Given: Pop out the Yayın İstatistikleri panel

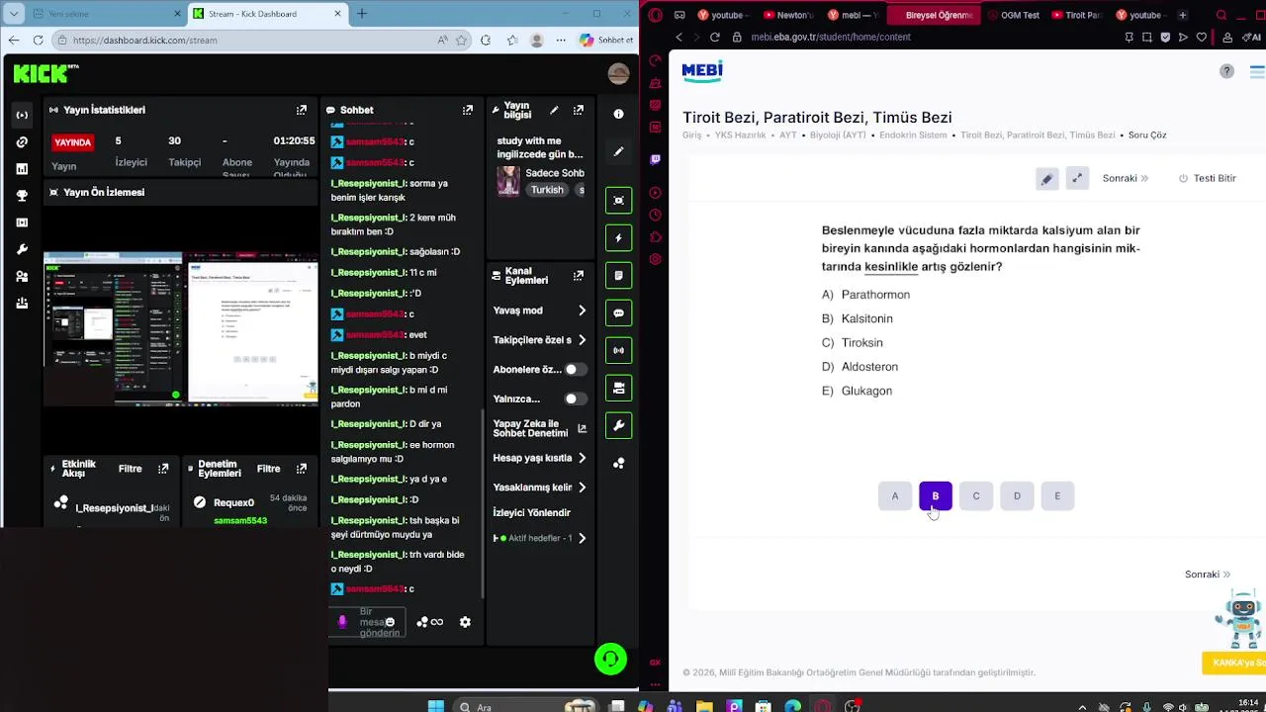Looking at the screenshot, I should (x=302, y=110).
